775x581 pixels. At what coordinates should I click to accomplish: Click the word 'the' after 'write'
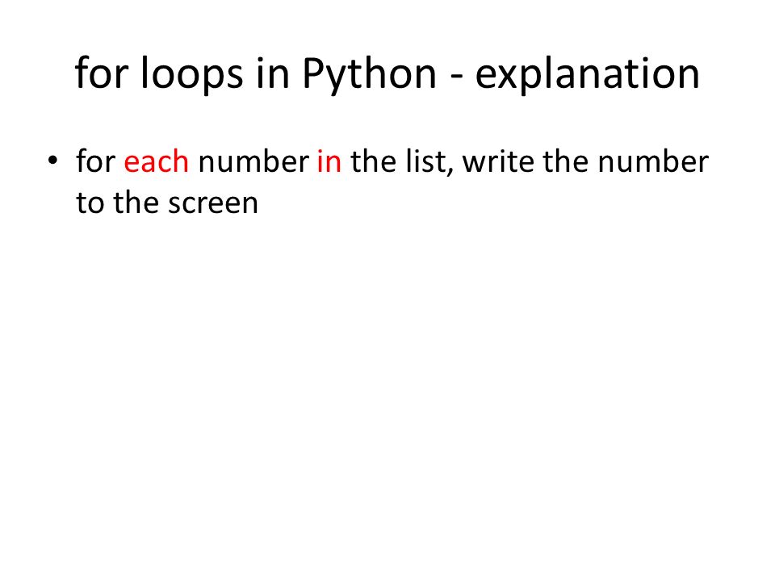click(x=567, y=161)
